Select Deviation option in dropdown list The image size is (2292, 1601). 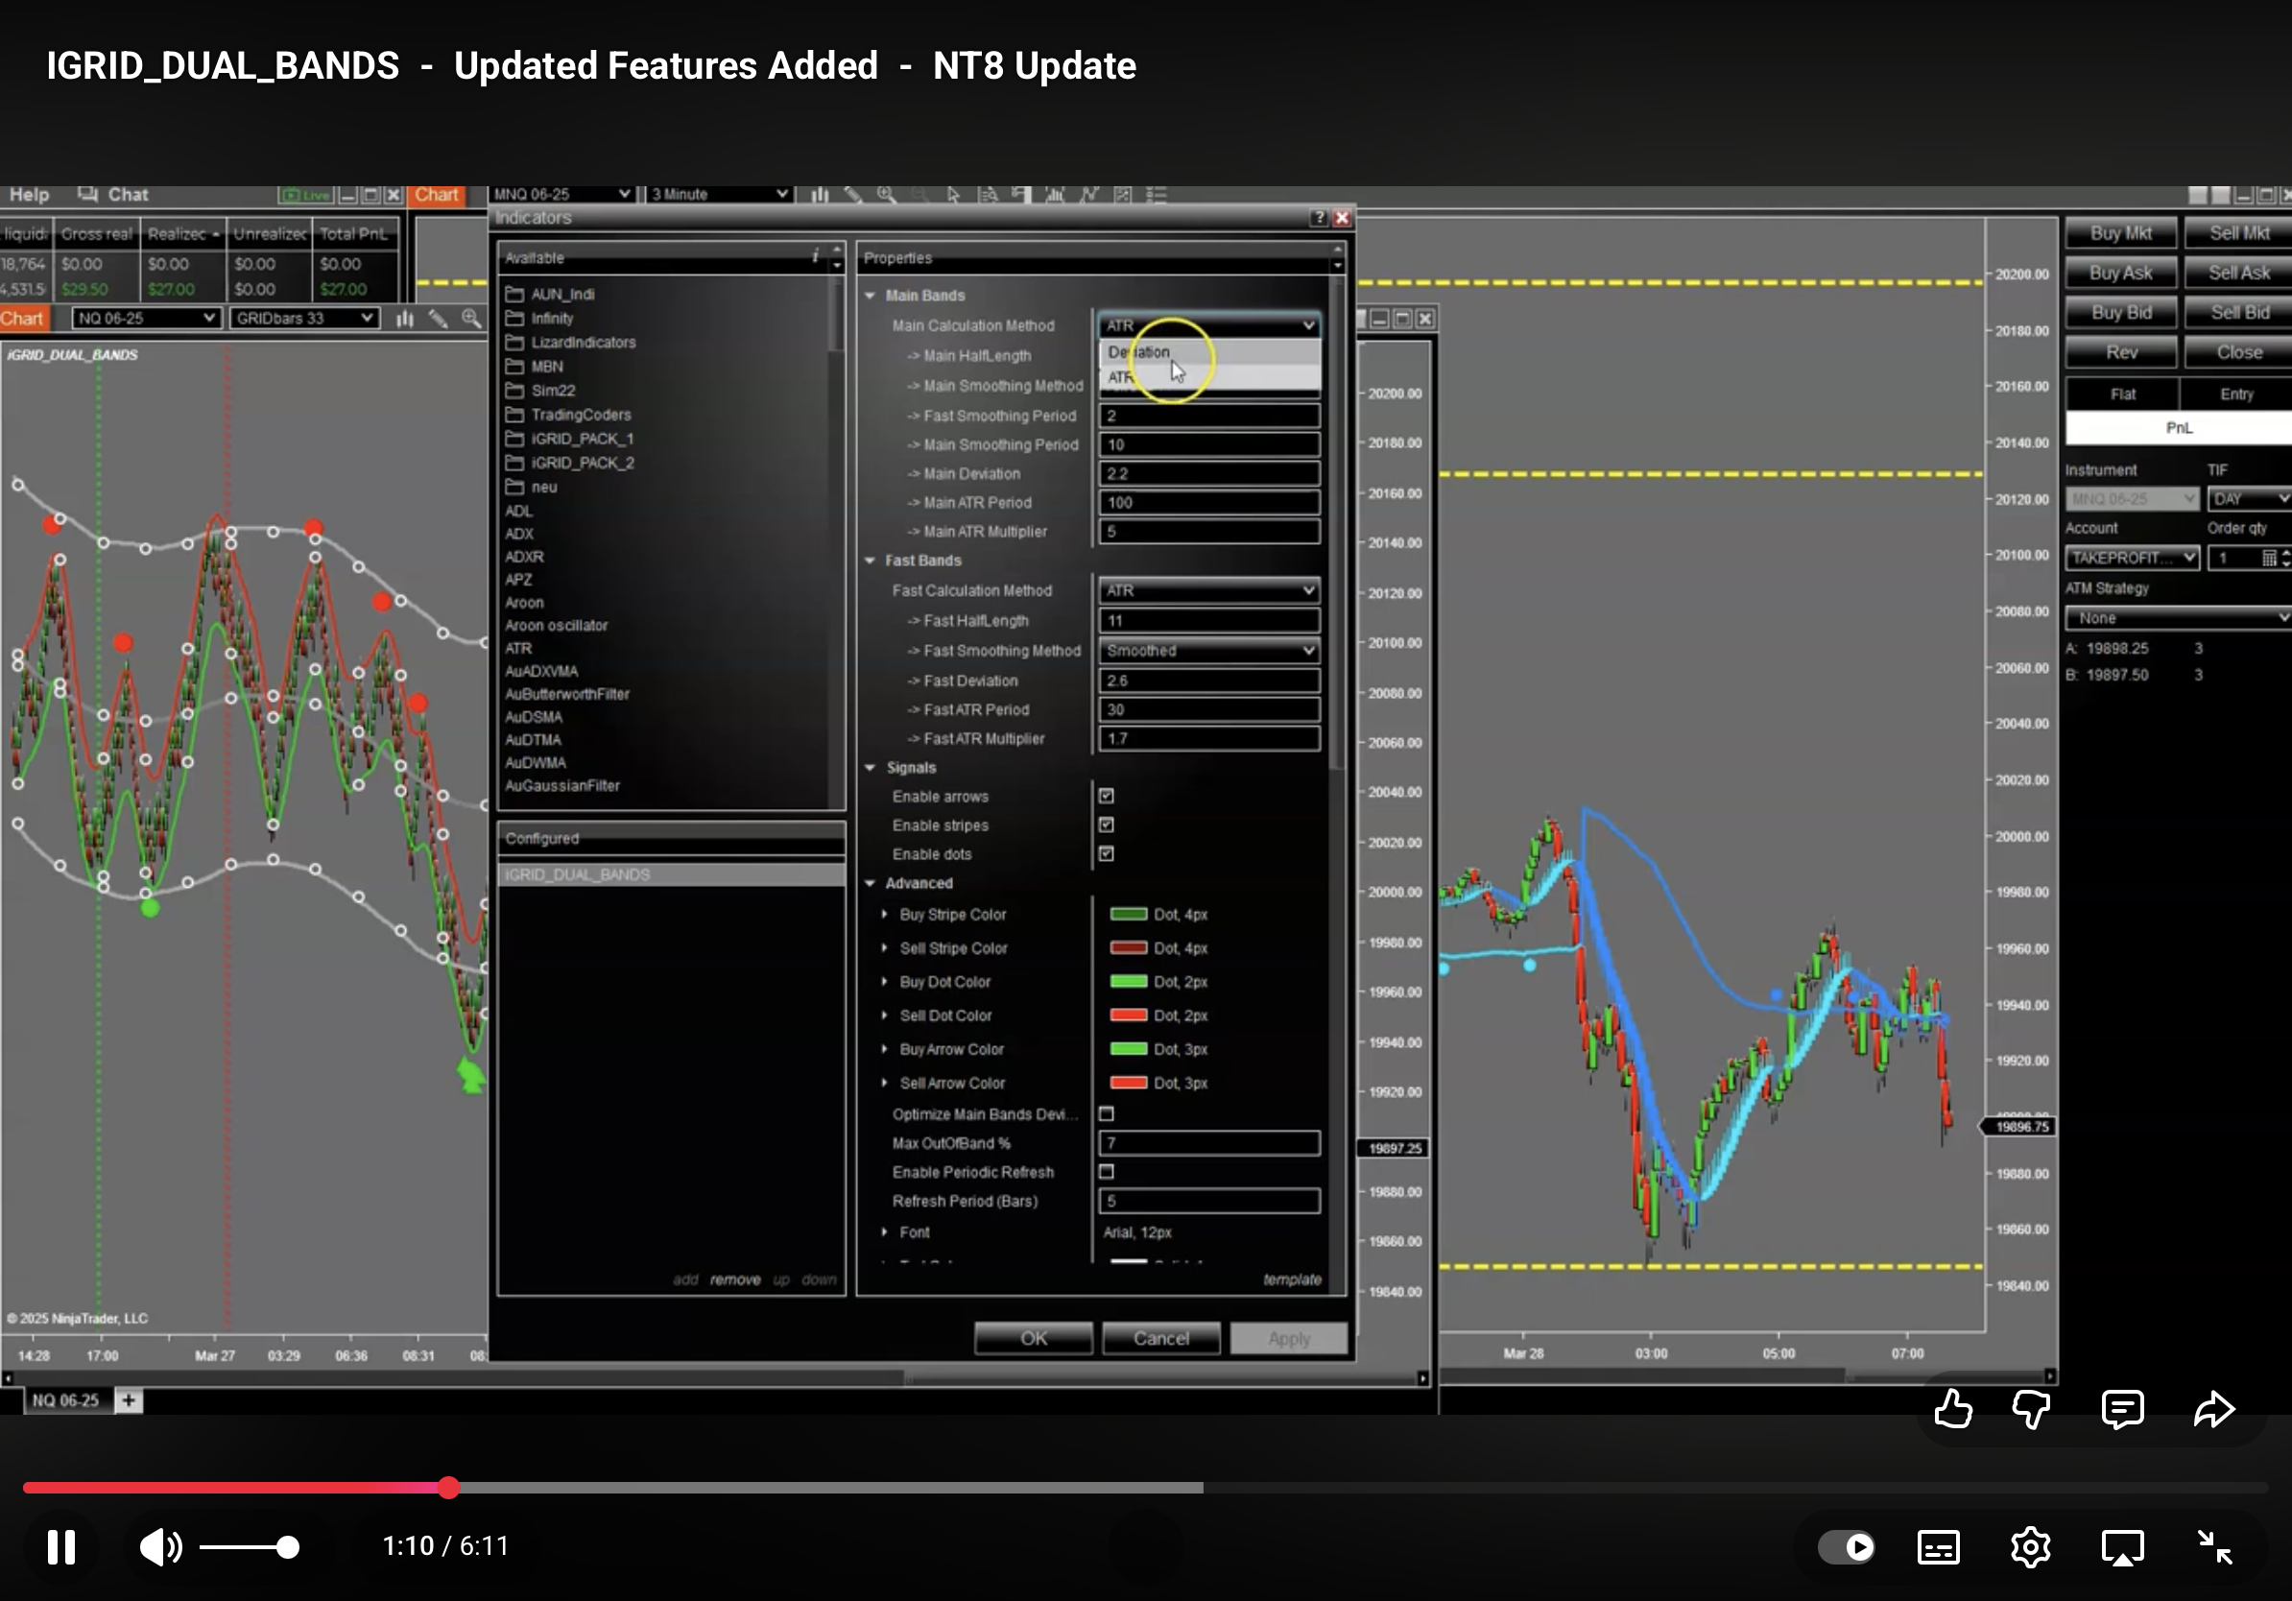point(1139,351)
